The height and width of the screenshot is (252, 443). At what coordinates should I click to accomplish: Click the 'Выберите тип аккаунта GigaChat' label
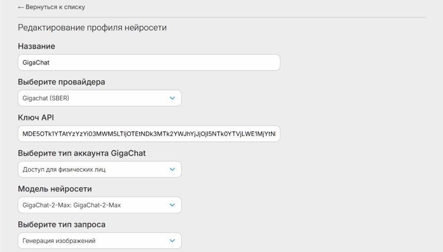coord(82,153)
